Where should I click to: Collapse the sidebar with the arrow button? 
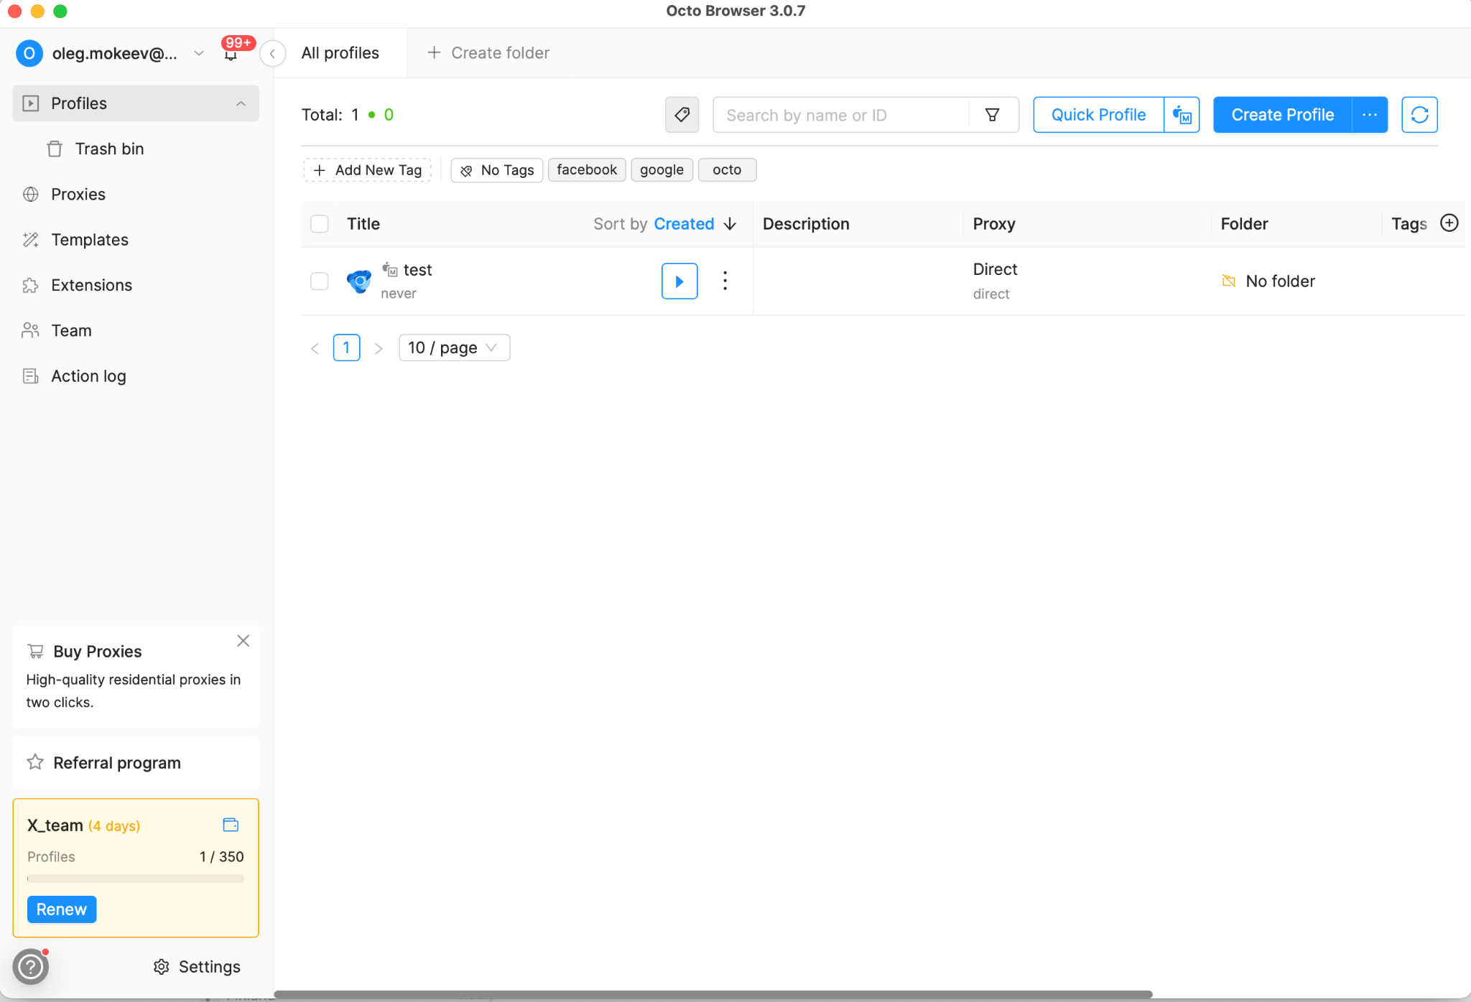click(x=272, y=53)
